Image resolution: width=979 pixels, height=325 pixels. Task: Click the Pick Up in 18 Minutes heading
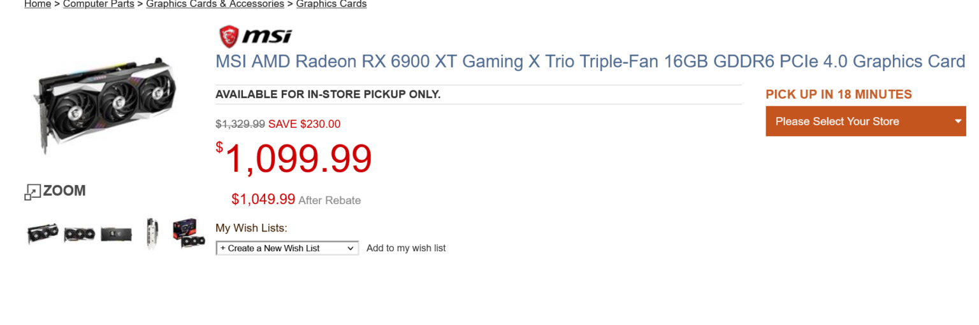pos(838,94)
